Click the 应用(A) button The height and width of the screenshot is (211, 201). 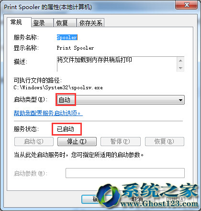(176, 199)
